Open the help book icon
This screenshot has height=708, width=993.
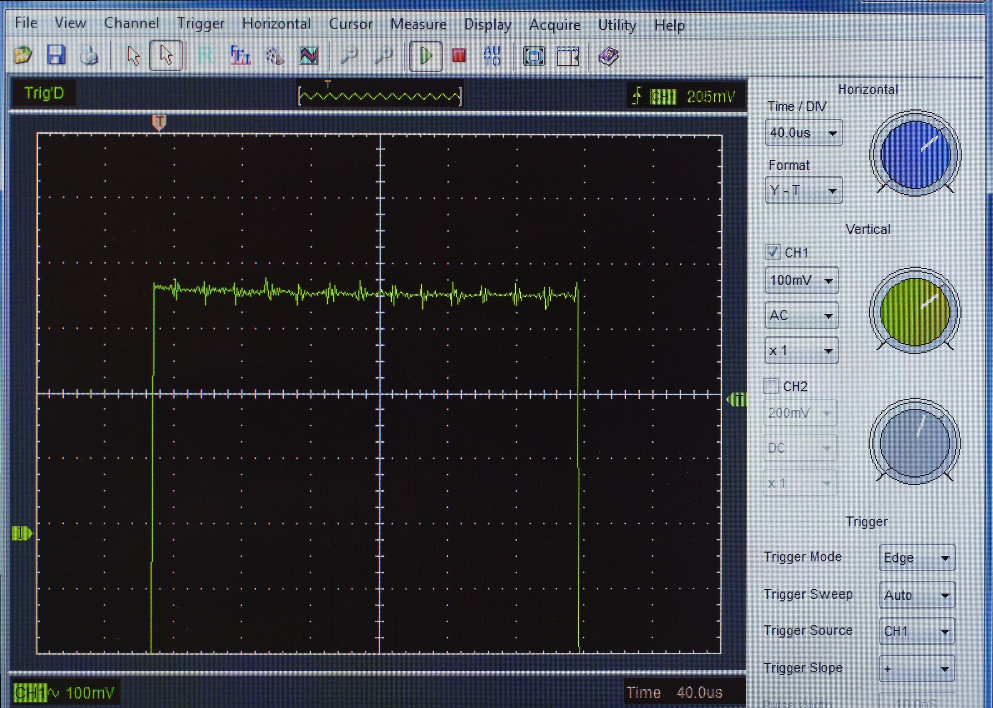tap(609, 57)
